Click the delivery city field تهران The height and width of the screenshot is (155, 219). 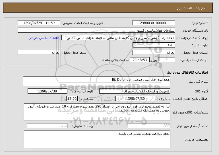point(39,53)
